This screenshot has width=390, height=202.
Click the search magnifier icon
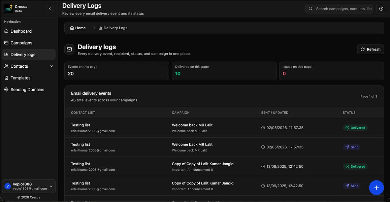311,9
